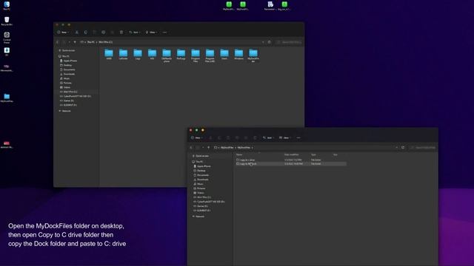
Task: Sort by the Type column header
Action: [x=313, y=154]
